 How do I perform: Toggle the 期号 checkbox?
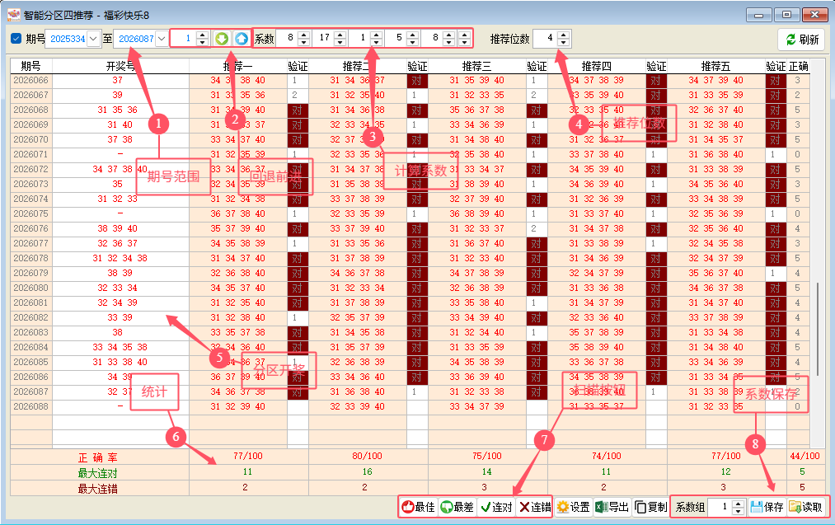tap(16, 39)
